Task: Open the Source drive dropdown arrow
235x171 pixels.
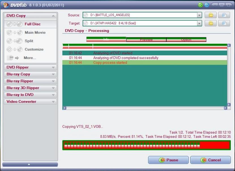Action: tap(199, 15)
